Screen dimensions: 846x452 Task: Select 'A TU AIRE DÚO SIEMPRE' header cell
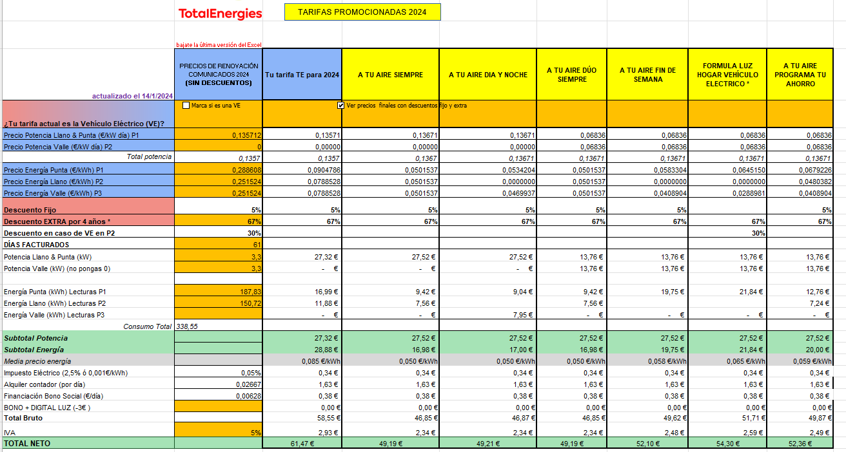click(x=572, y=75)
